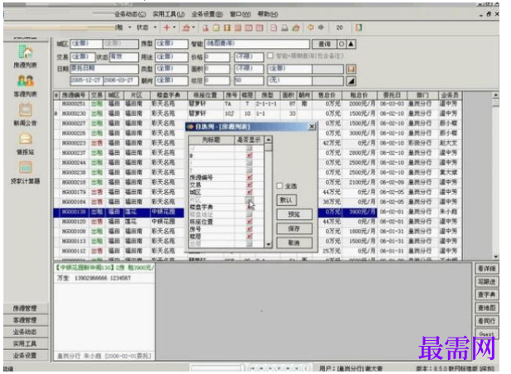
Task: Open the 城区 dropdown field
Action: (x=86, y=44)
